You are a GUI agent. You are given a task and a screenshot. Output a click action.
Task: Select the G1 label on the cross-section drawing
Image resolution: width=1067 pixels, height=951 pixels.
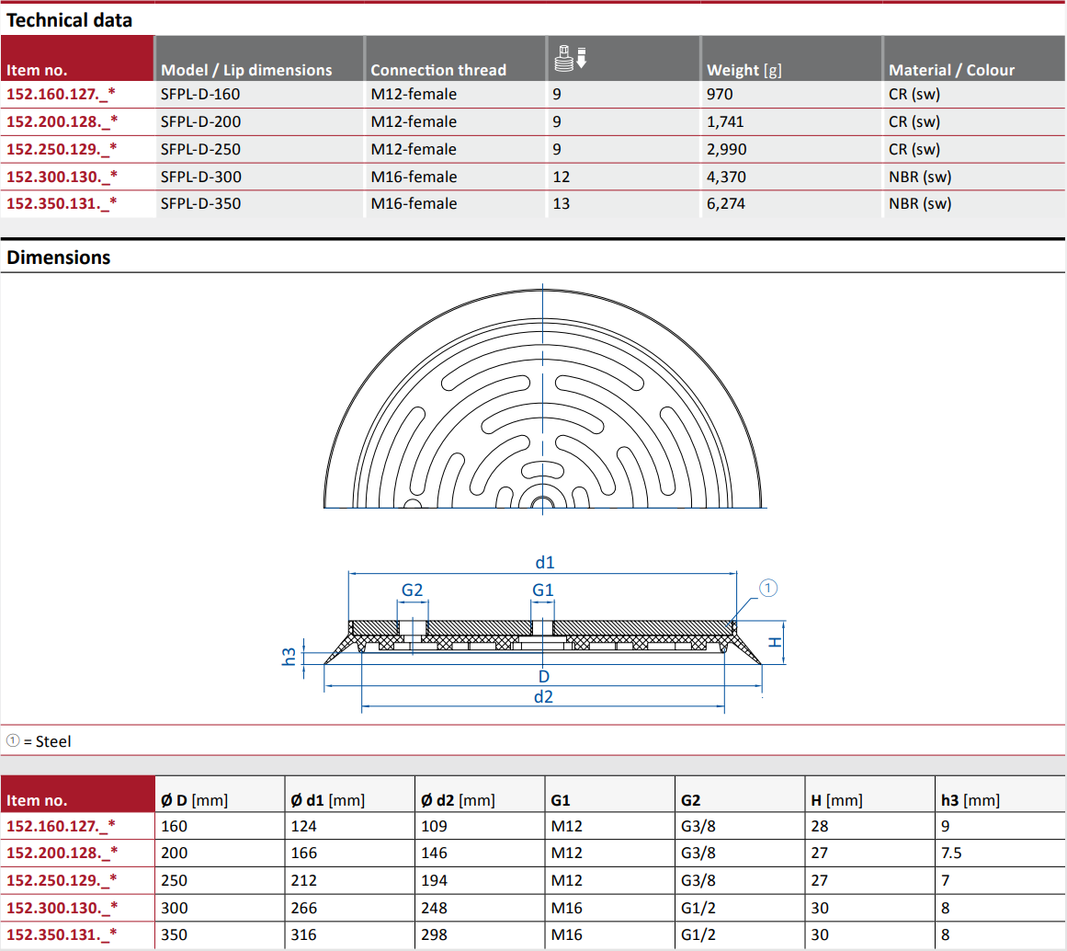pos(543,590)
